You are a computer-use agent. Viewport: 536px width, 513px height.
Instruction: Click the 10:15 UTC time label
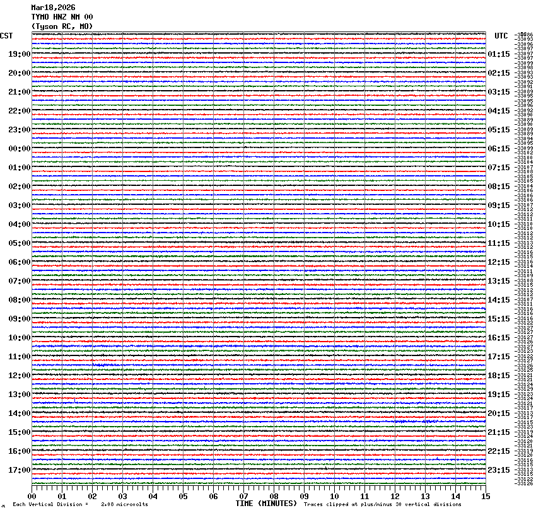tap(499, 224)
